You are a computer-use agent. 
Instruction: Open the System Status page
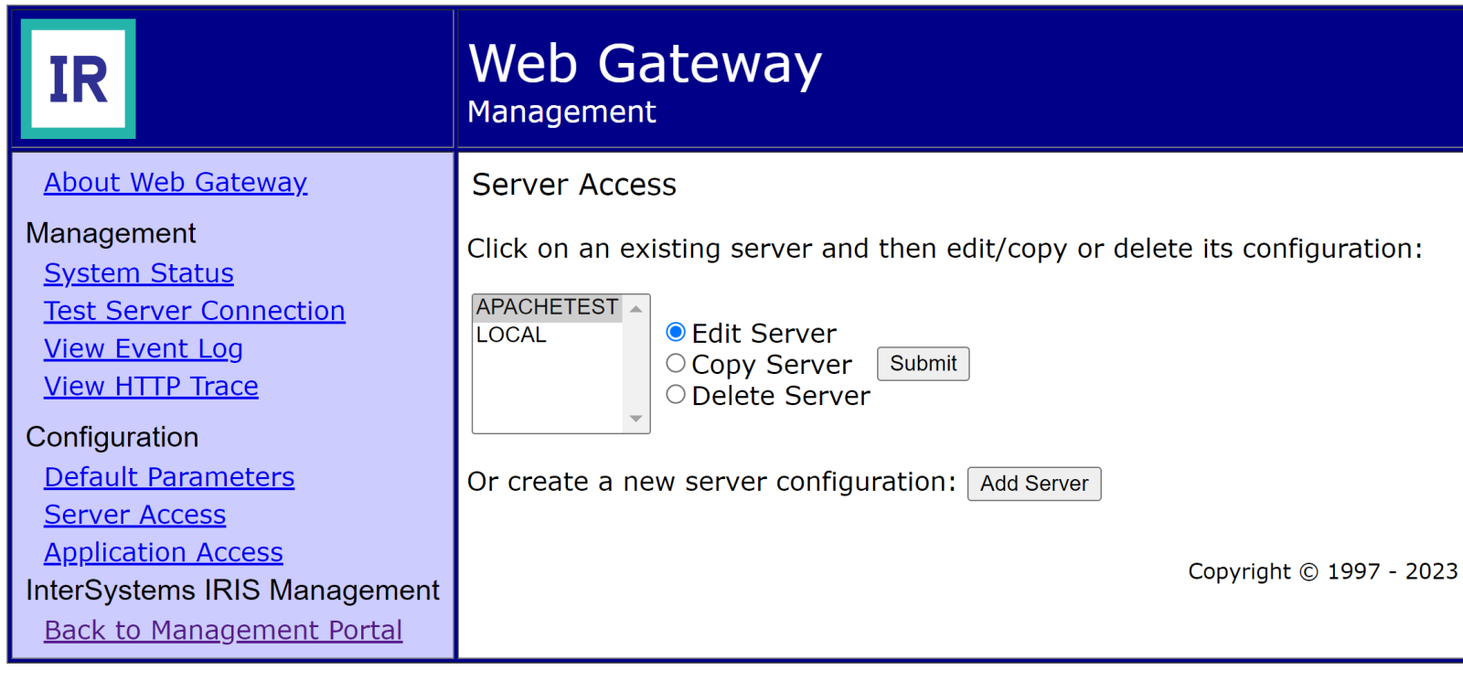click(139, 273)
